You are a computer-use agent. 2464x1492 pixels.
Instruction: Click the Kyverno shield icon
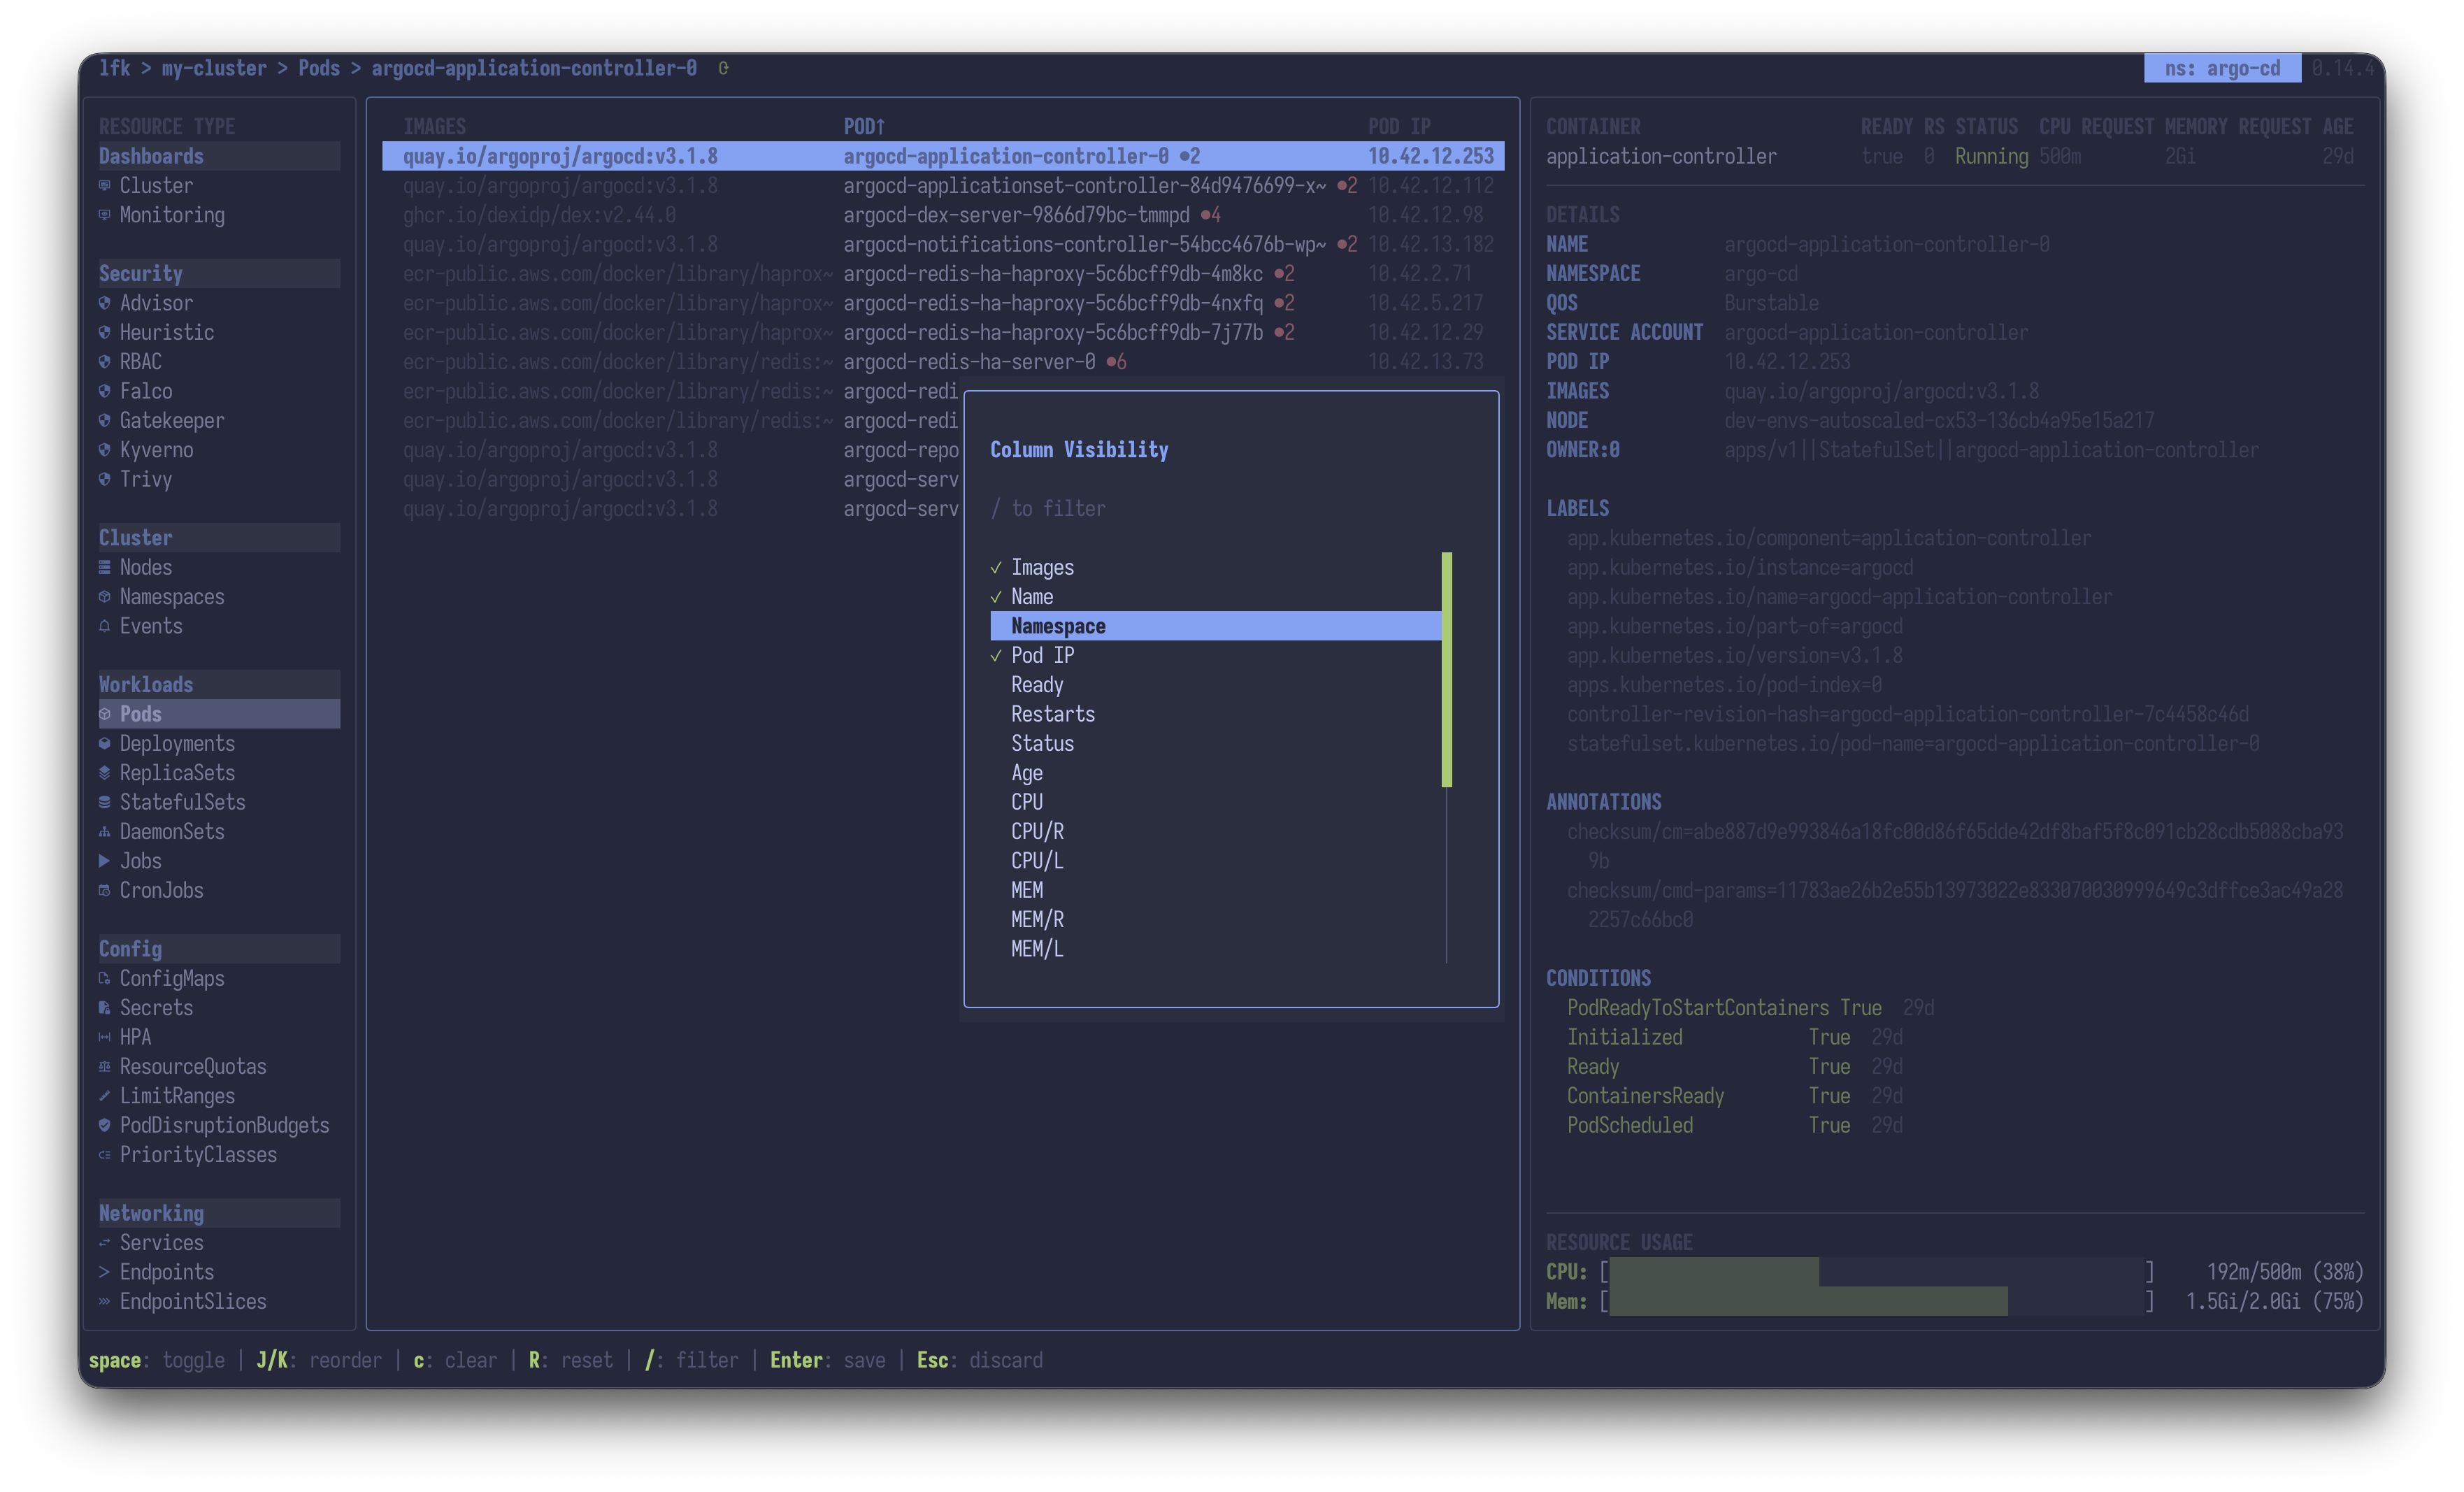[104, 450]
